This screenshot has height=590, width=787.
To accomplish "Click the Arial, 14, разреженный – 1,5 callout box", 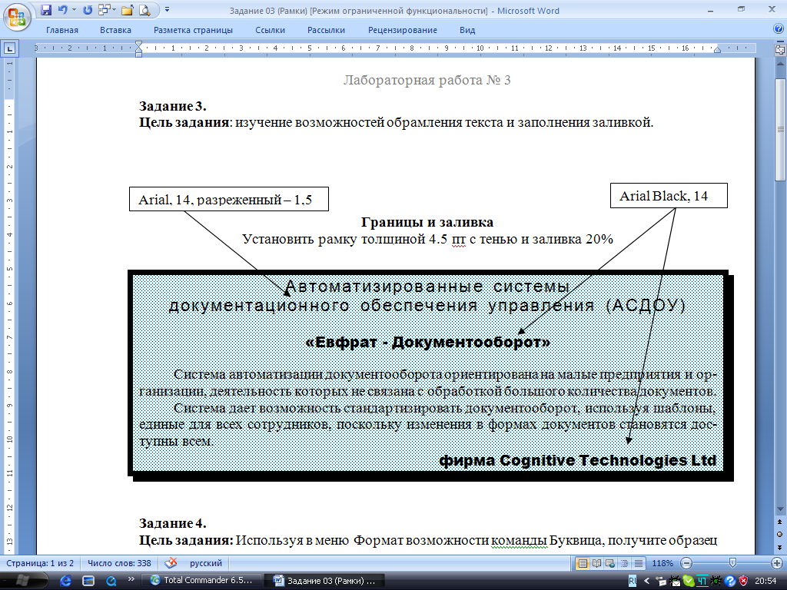I will (x=229, y=199).
